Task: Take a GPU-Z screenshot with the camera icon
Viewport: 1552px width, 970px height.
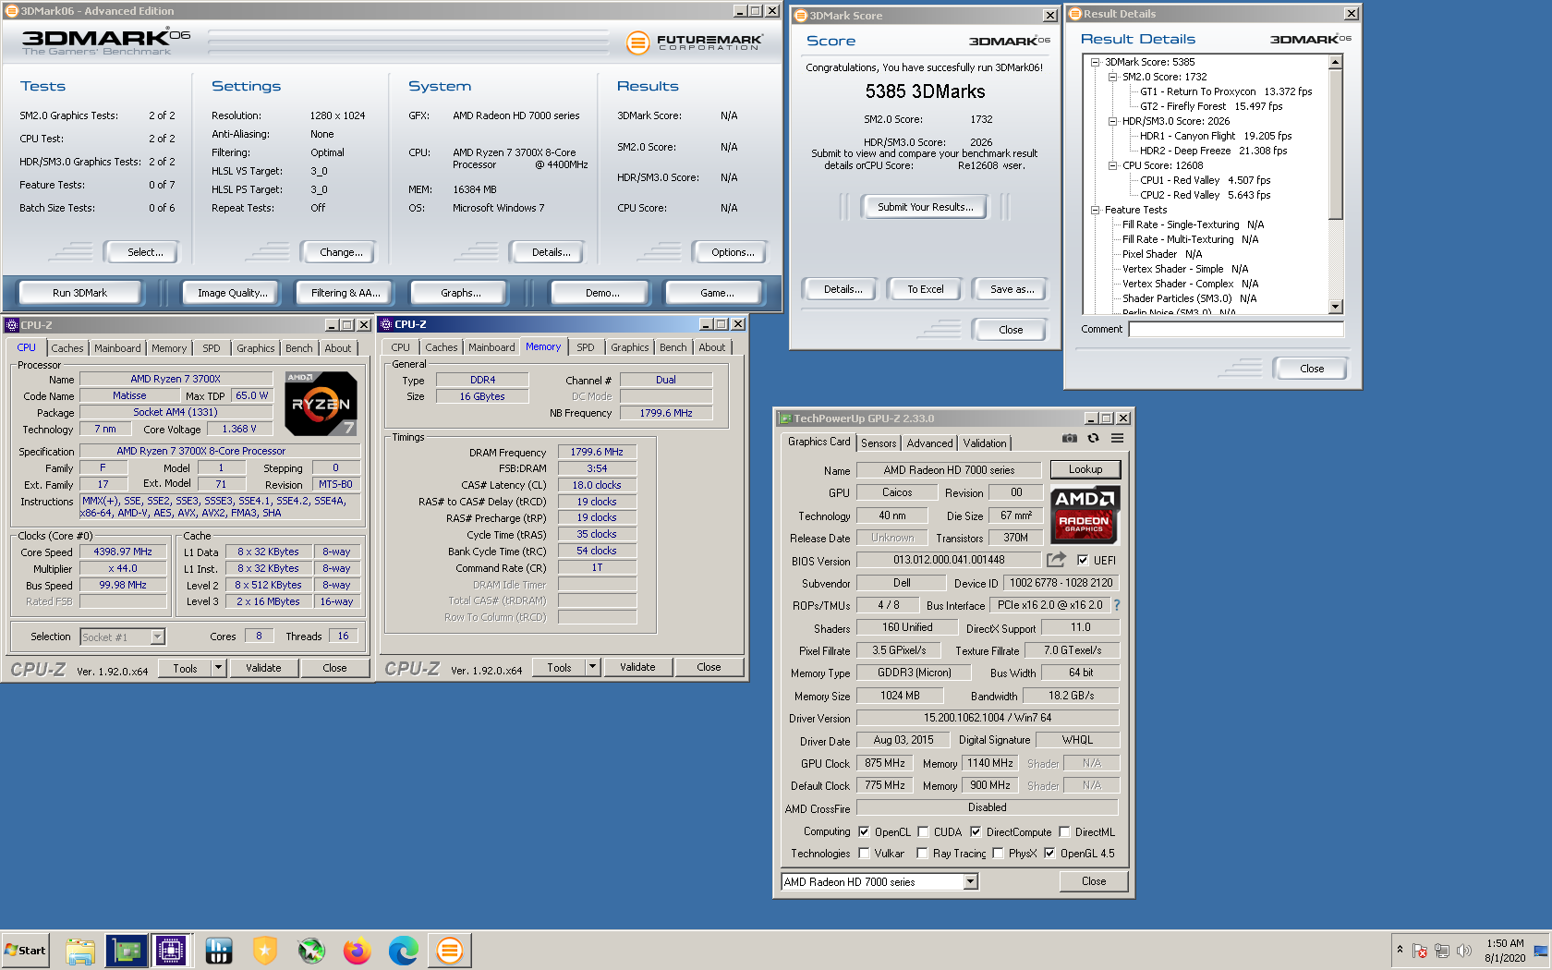Action: click(1069, 439)
